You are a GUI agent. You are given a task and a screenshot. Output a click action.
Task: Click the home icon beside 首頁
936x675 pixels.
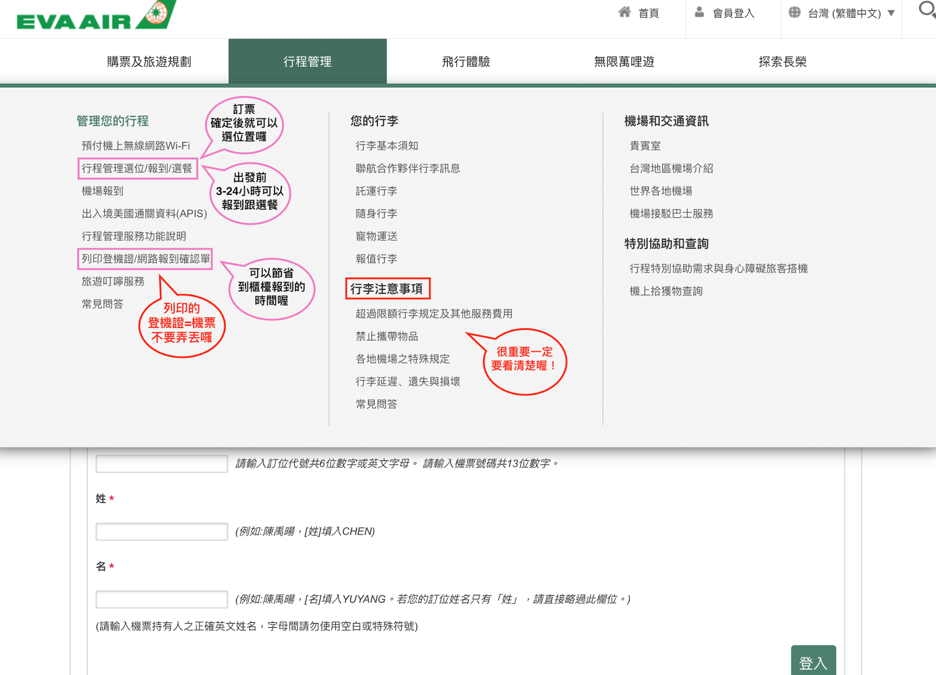point(625,12)
